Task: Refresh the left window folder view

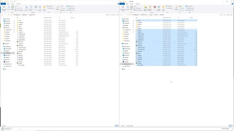Action: click(x=108, y=15)
